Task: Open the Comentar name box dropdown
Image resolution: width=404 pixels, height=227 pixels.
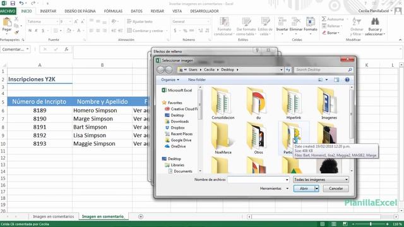Action: point(27,49)
